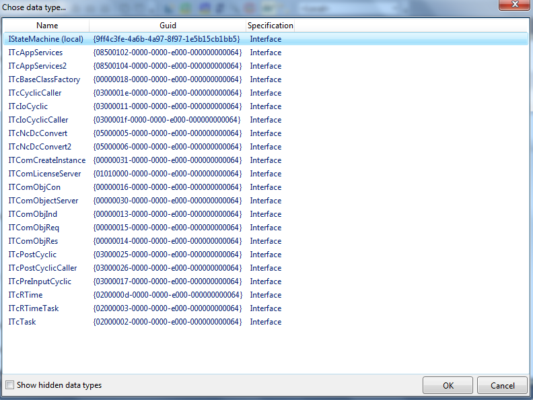
Task: Enable Show hidden data types checkbox
Action: click(10, 385)
